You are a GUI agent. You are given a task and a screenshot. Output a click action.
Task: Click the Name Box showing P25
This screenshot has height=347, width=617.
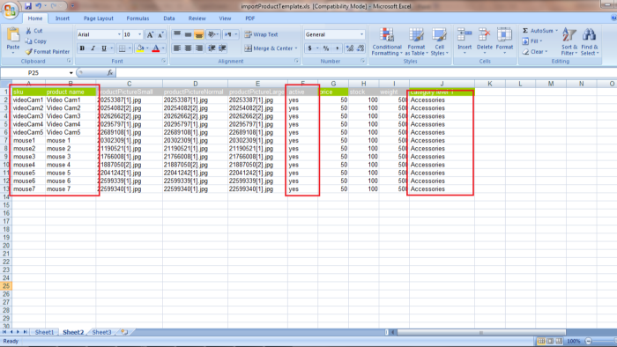point(33,73)
